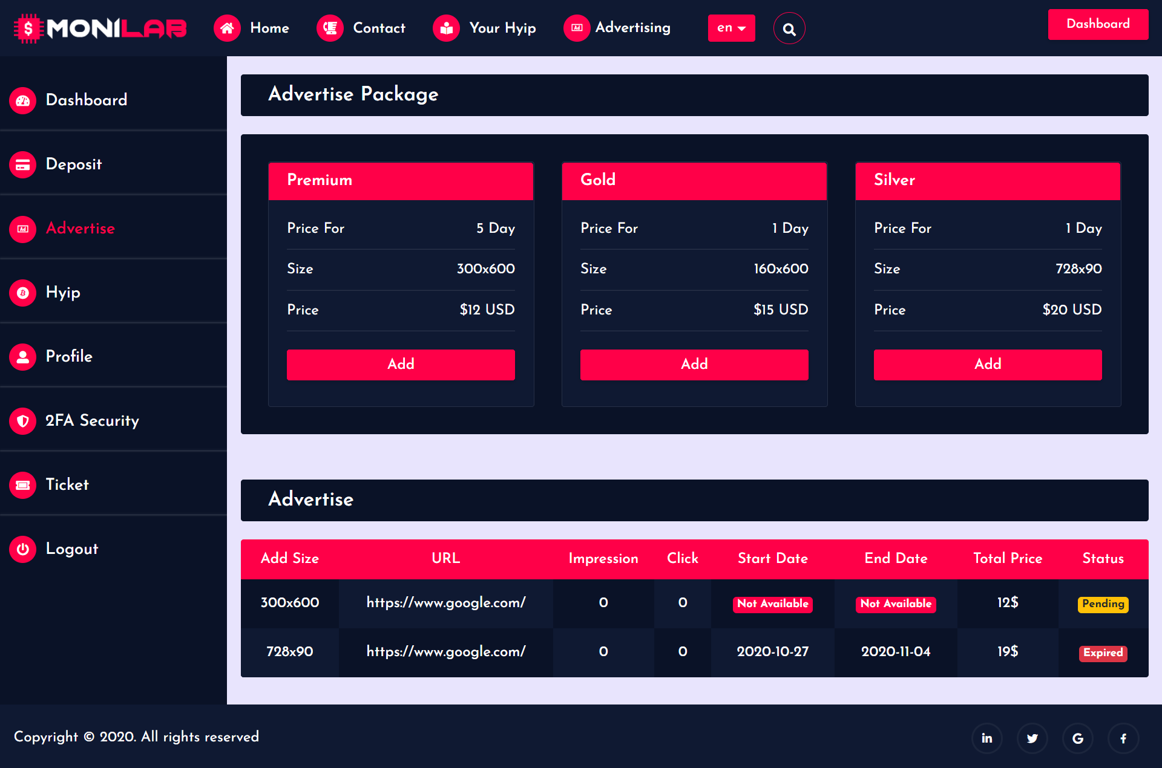1162x768 pixels.
Task: Add the Silver advertise package
Action: coord(988,365)
